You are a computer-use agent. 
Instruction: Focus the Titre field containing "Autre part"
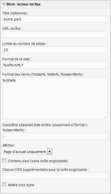55,19
